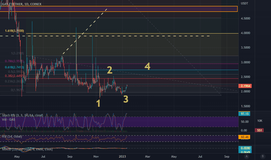Screen dimensions: 271x160
Task: Click the 1.618(3.9920) Fibonacci level label
Action: tap(14, 31)
